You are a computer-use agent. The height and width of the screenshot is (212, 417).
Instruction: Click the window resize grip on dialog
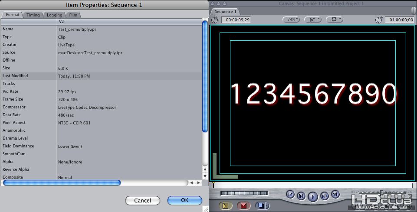click(x=206, y=209)
